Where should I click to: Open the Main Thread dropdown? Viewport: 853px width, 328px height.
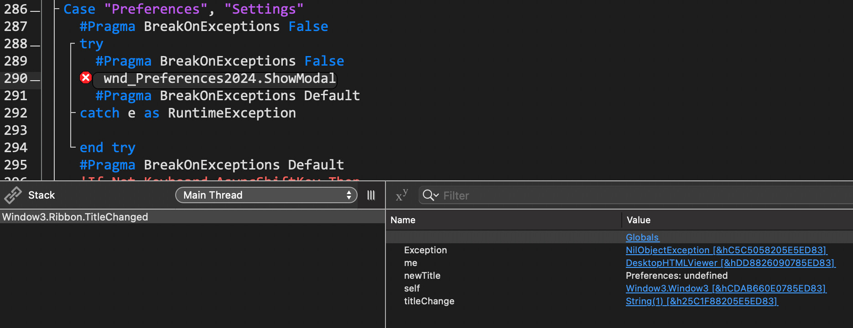[x=266, y=195]
